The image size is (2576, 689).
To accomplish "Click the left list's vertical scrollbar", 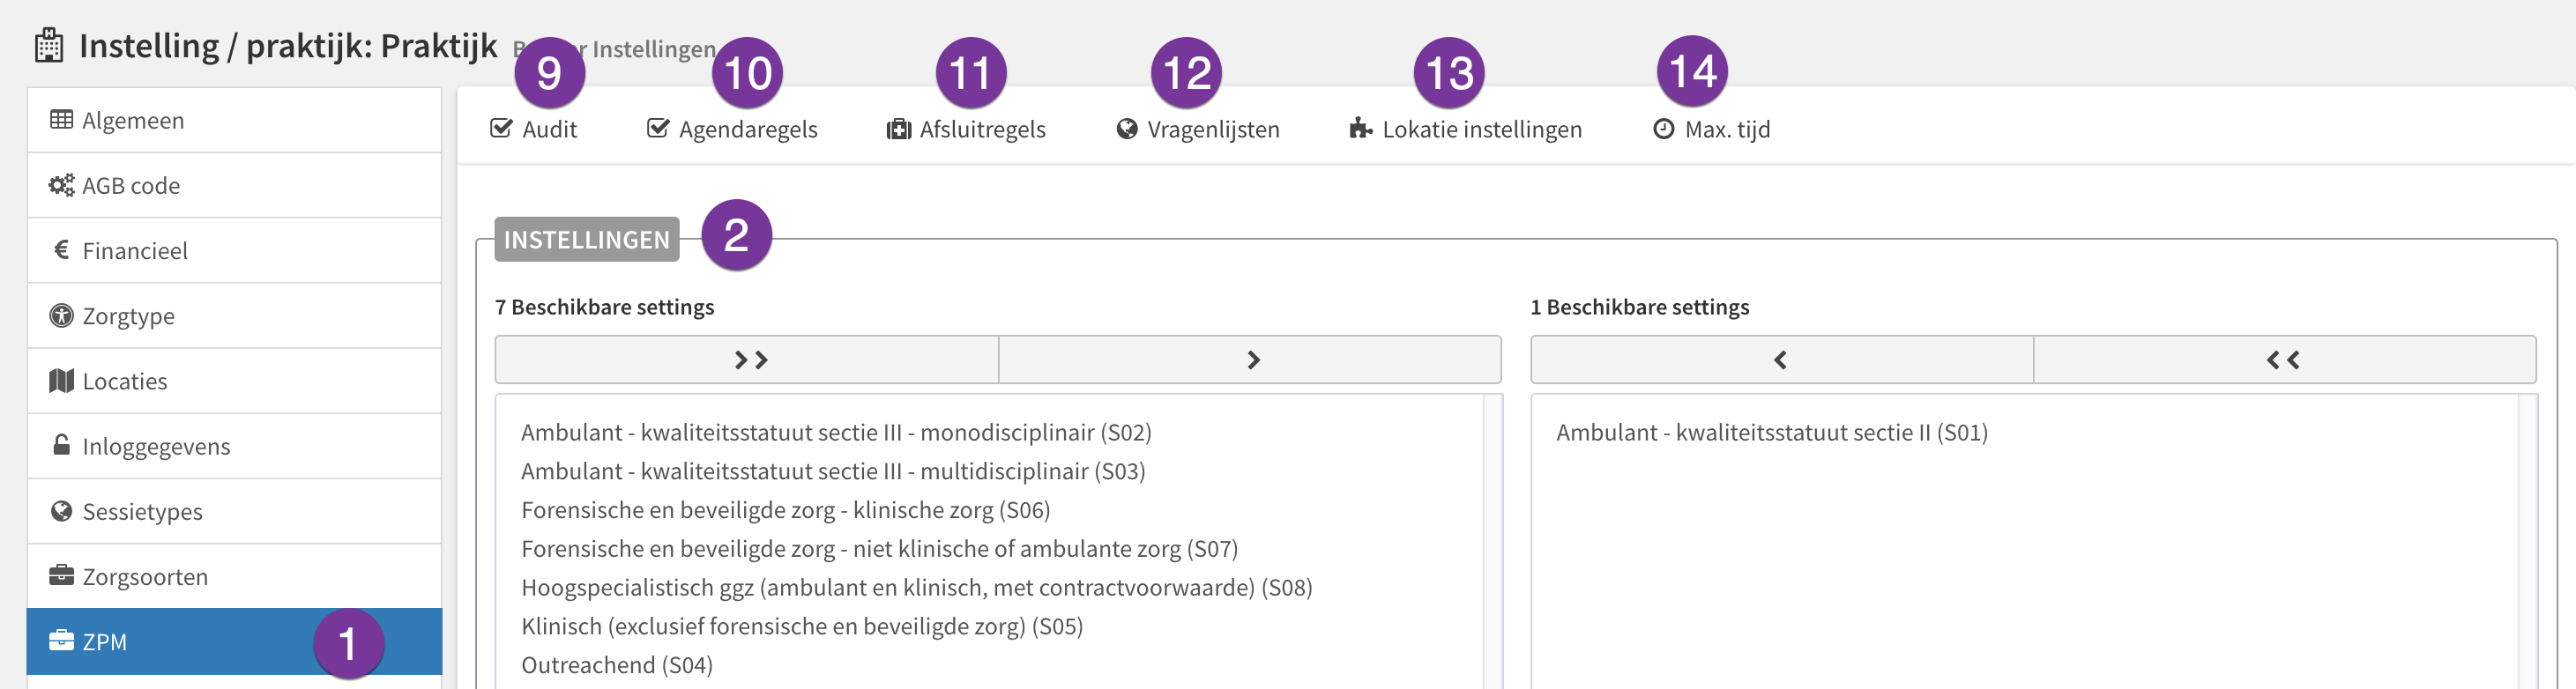I will (1492, 541).
